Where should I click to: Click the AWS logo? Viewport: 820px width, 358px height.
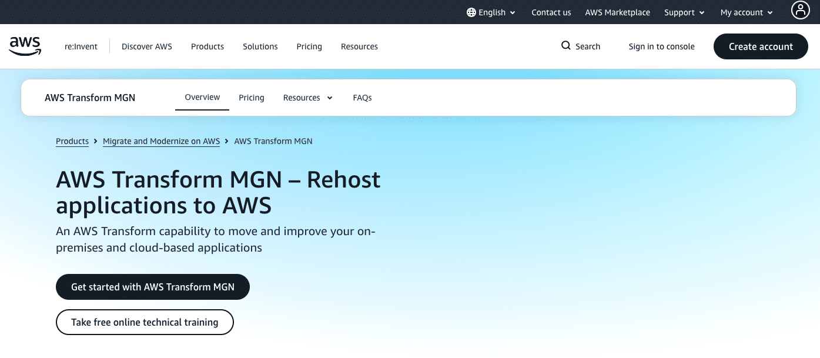[x=25, y=46]
